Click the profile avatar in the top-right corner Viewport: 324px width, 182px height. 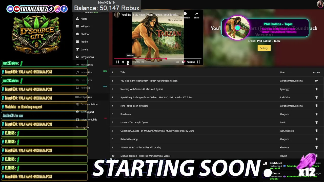(x=320, y=4)
